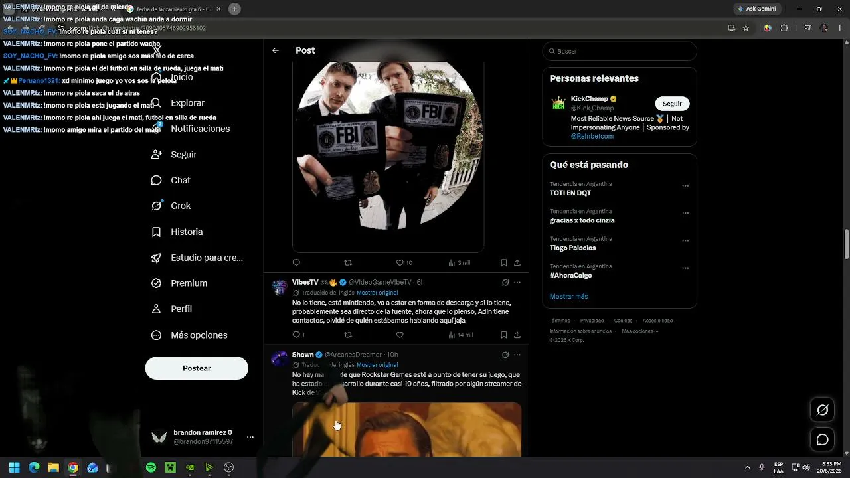This screenshot has width=850, height=478.
Task: Open Grok actions on Shawn's post
Action: [505, 355]
